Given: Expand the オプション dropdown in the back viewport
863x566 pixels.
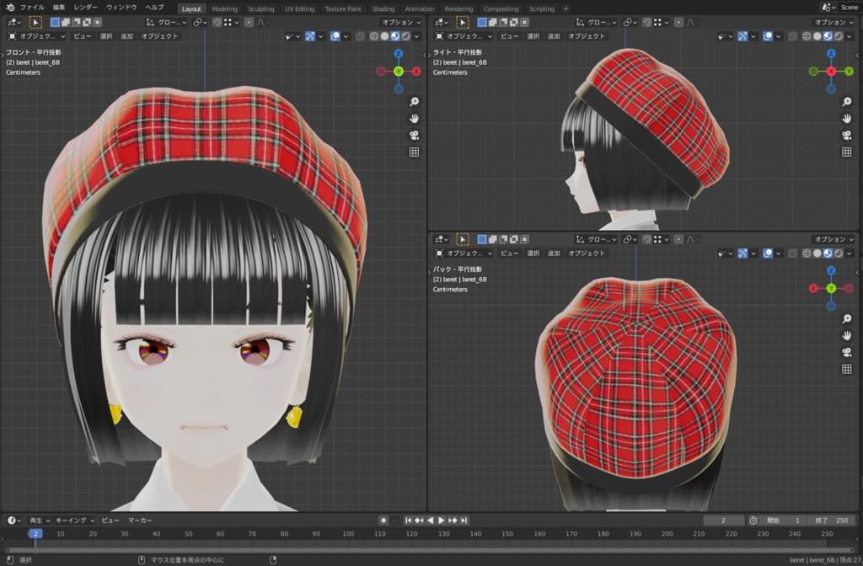Looking at the screenshot, I should (834, 239).
